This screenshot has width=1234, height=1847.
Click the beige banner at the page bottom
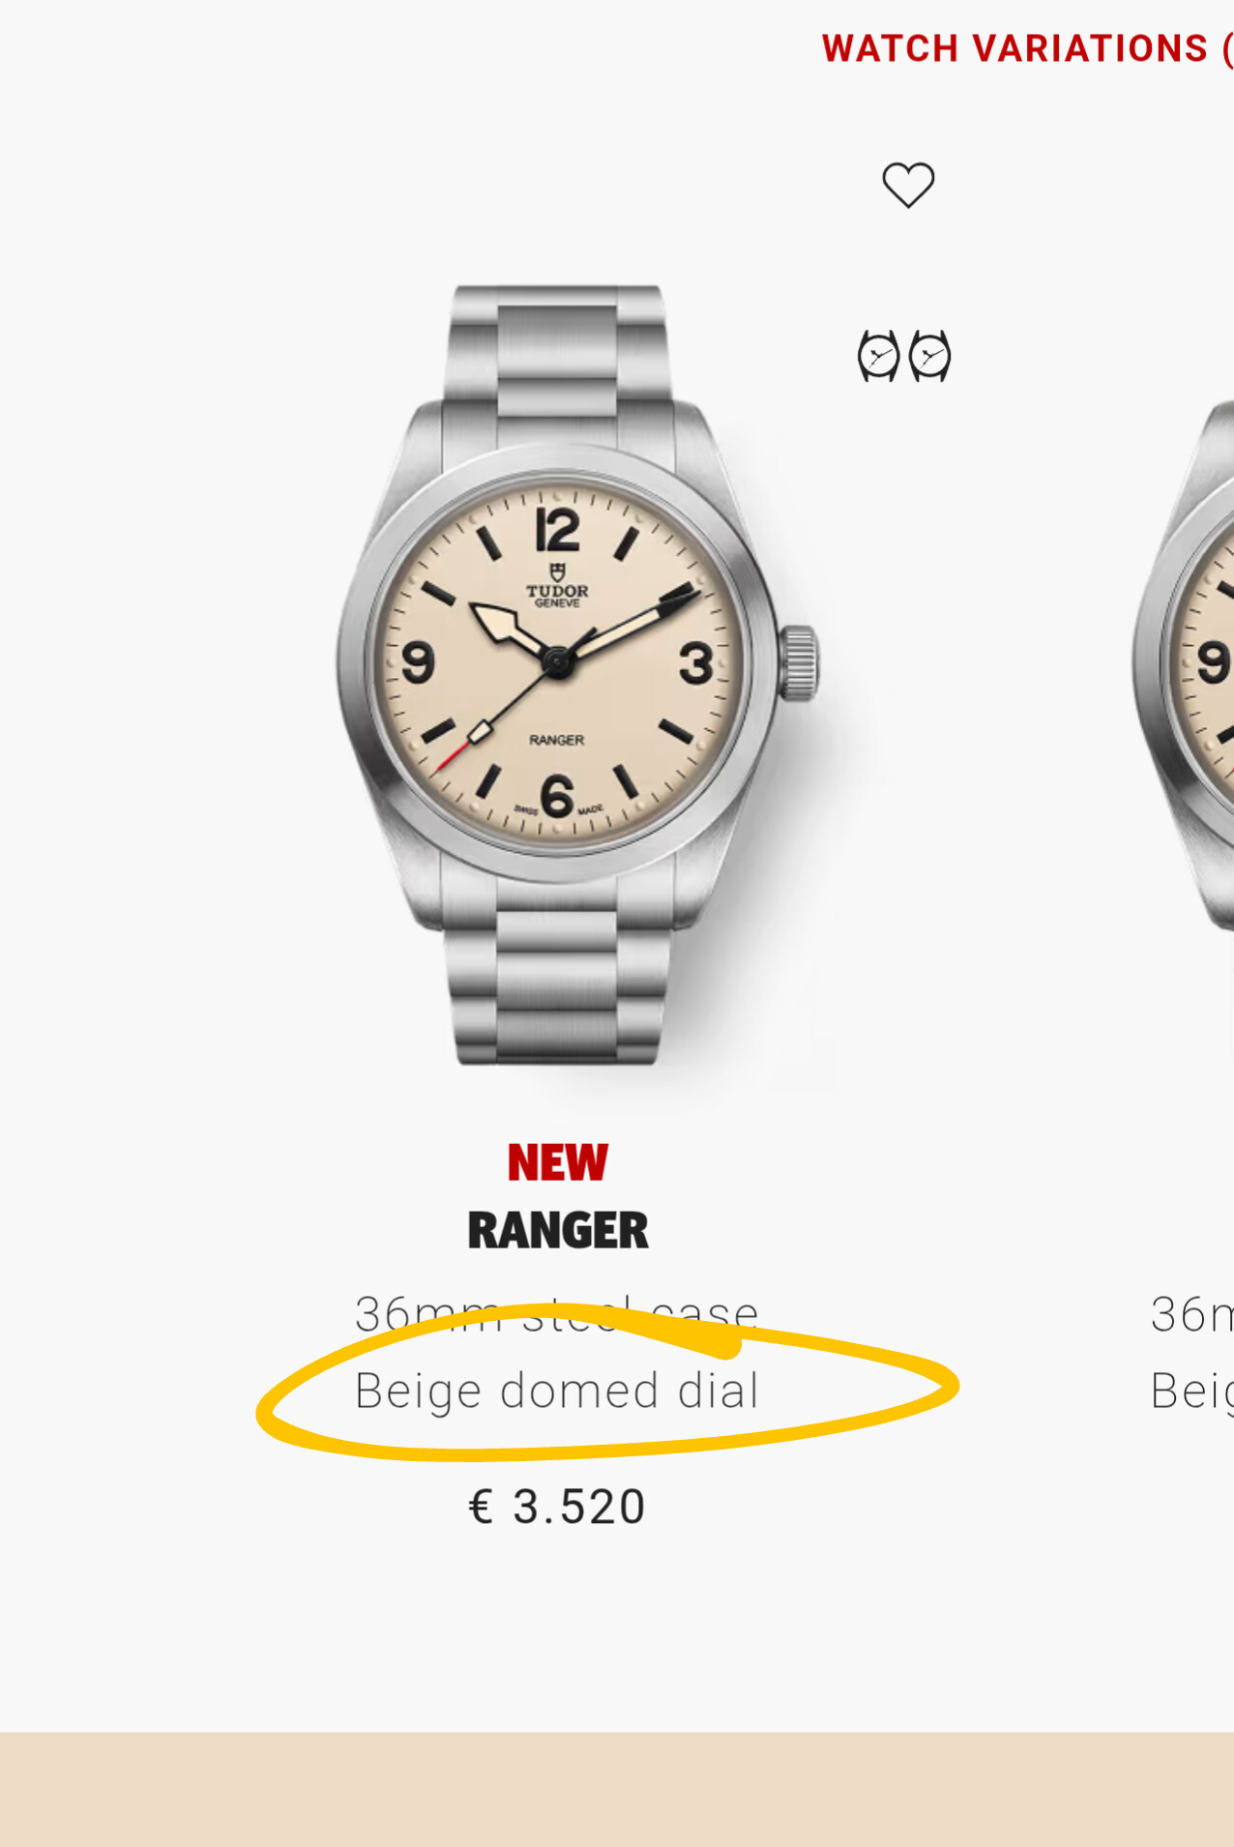coord(617,1789)
